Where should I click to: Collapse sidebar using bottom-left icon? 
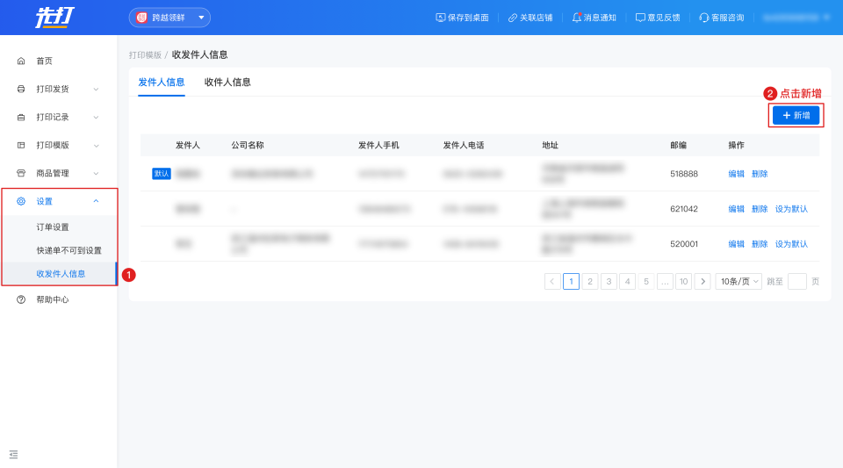click(x=13, y=454)
